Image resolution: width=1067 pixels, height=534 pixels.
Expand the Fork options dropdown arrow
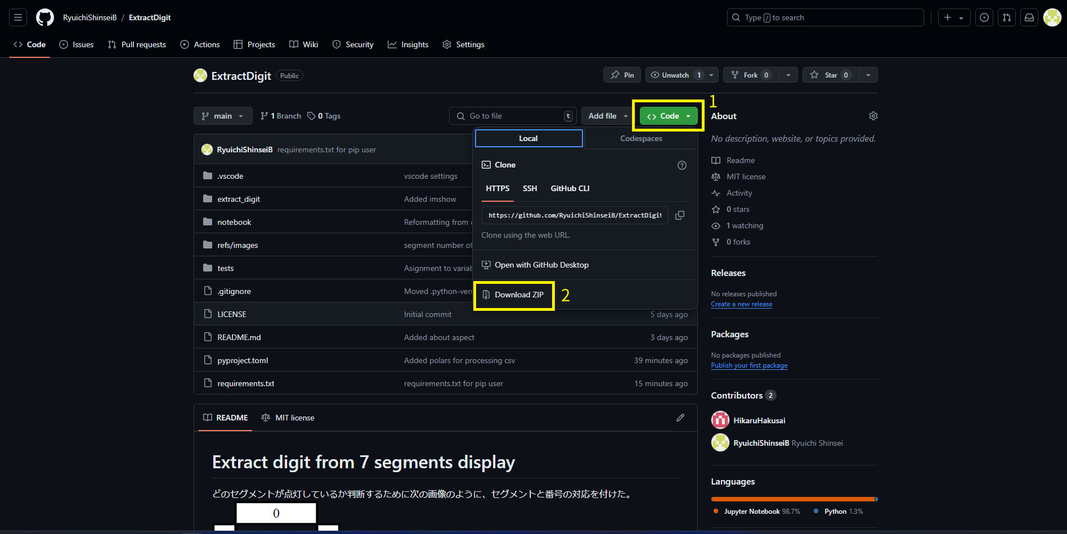788,75
